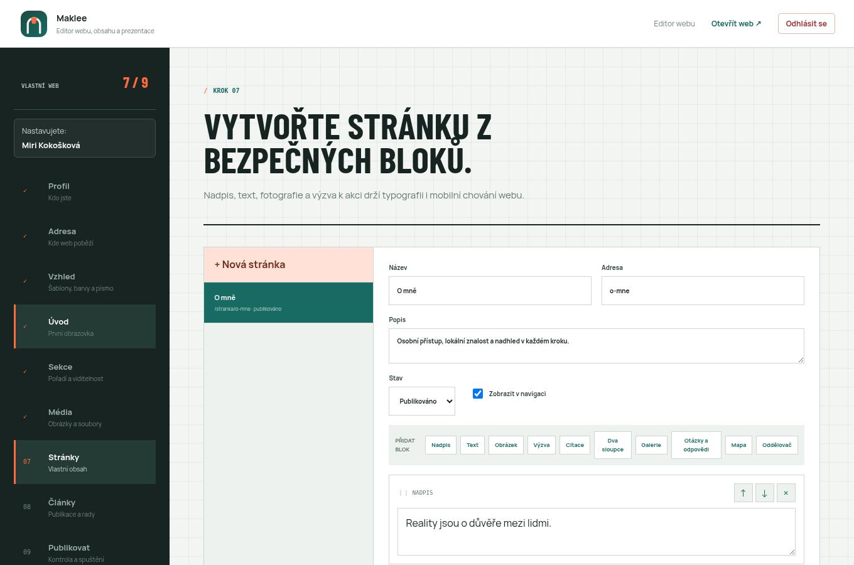Open Otevřít web link
Viewport: 854px width, 565px height.
point(736,23)
